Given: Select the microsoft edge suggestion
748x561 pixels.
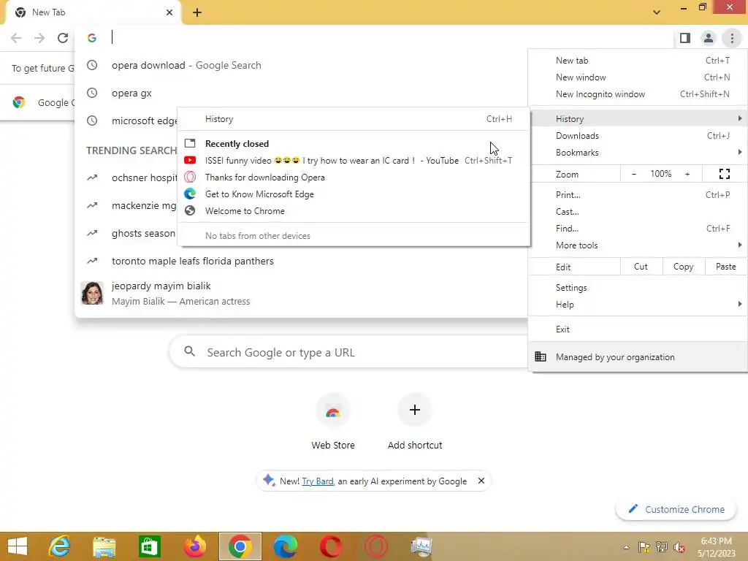Looking at the screenshot, I should coord(126,121).
